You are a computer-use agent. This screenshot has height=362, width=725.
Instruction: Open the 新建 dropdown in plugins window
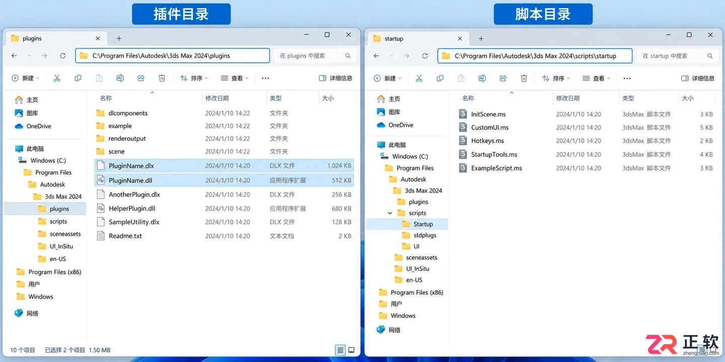(25, 78)
